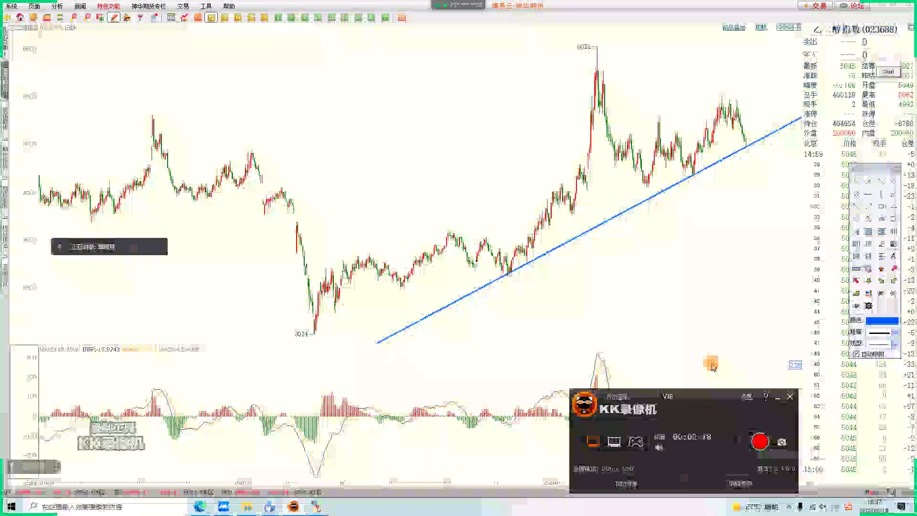
Task: Select the sine wave drawing tool
Action: [869, 219]
